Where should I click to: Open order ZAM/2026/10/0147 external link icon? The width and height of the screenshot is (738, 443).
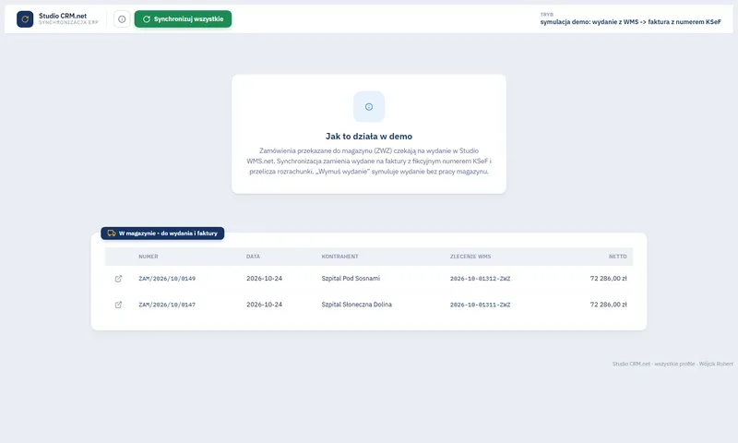[119, 305]
